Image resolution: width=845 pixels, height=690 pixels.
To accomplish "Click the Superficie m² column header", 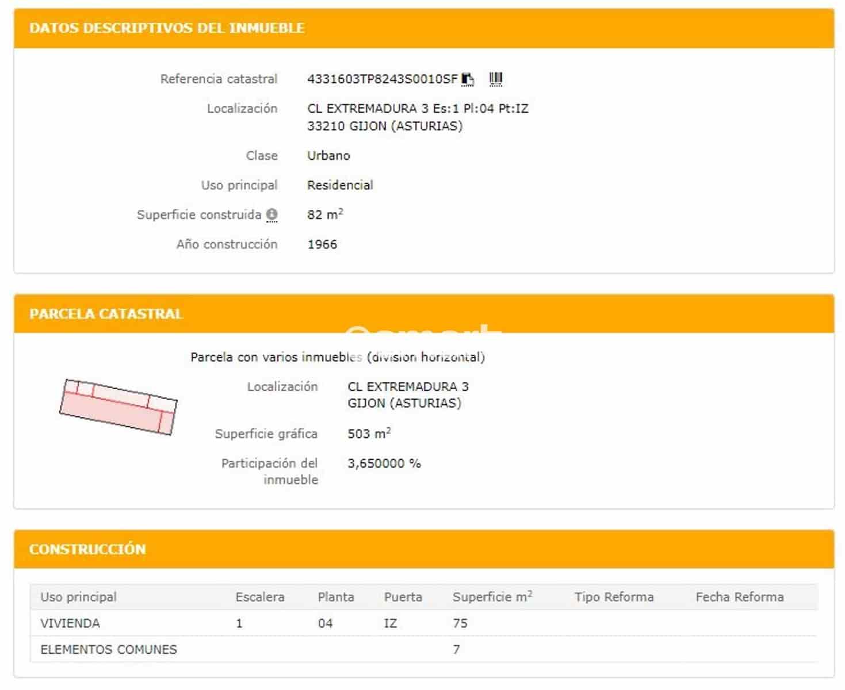I will (x=491, y=597).
